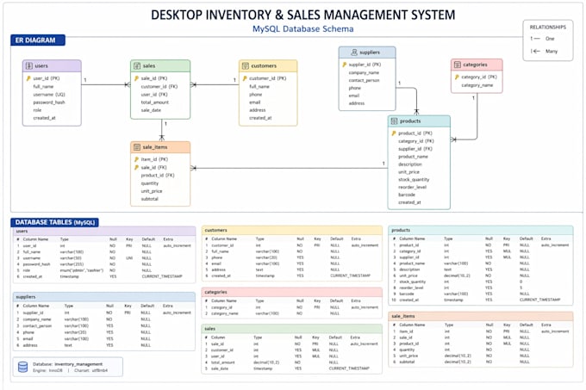Click stock_quantity in the products ER entity
The width and height of the screenshot is (586, 390).
(414, 180)
